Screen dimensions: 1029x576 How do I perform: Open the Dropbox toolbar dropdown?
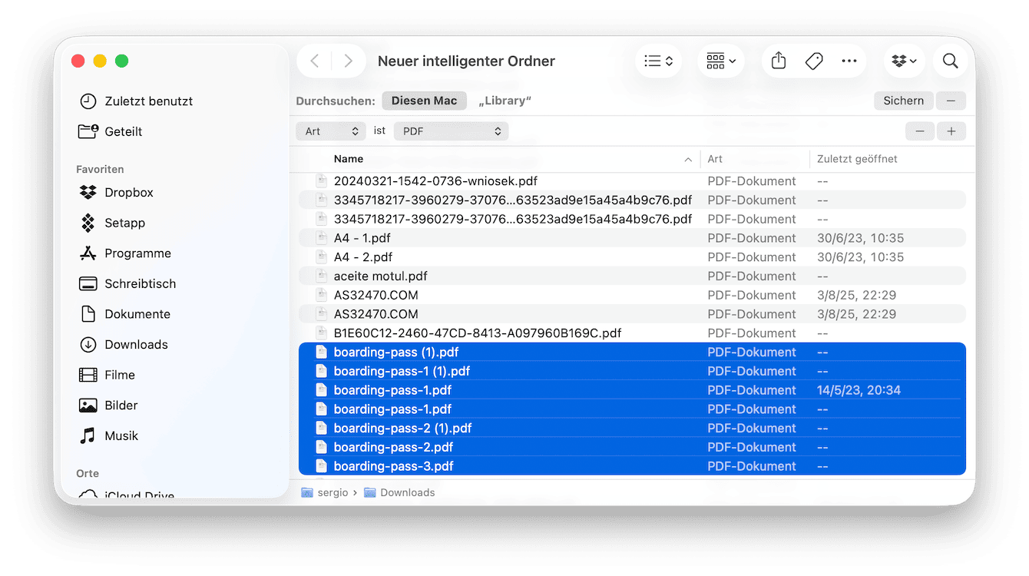tap(905, 61)
